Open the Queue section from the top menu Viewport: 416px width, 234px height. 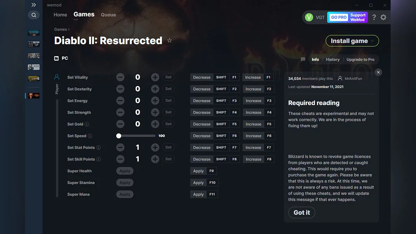[108, 15]
